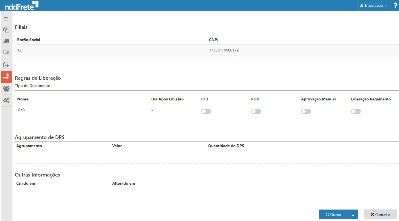Click the Gravar save button

point(333,215)
